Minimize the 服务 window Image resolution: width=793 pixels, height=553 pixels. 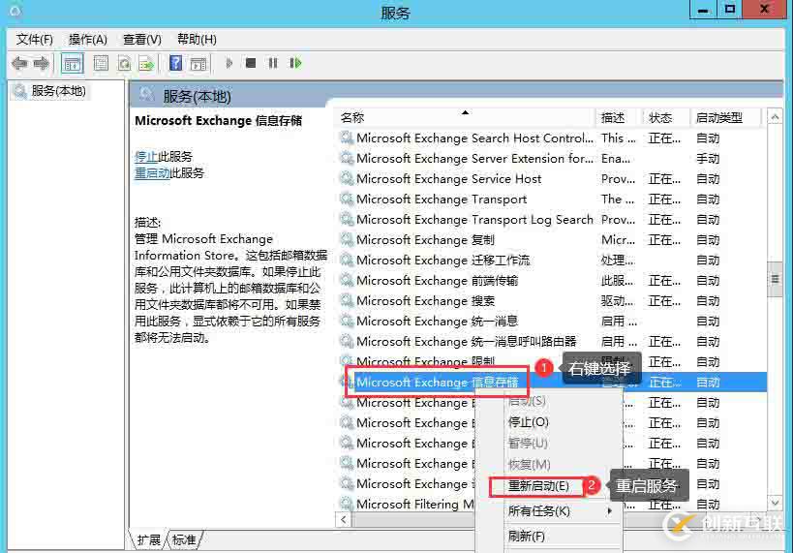point(703,9)
